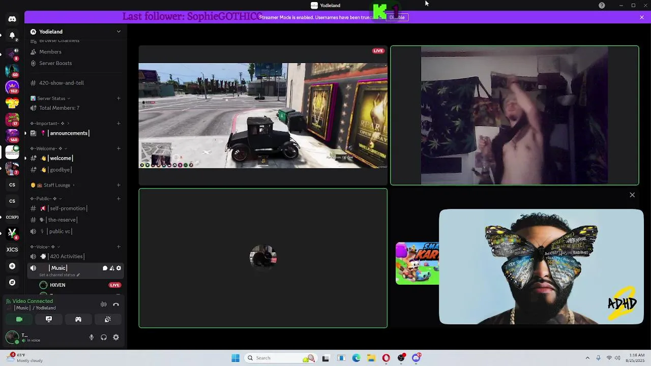Toggle noise suppression waveform icon
Viewport: 651px width, 366px height.
pyautogui.click(x=104, y=304)
